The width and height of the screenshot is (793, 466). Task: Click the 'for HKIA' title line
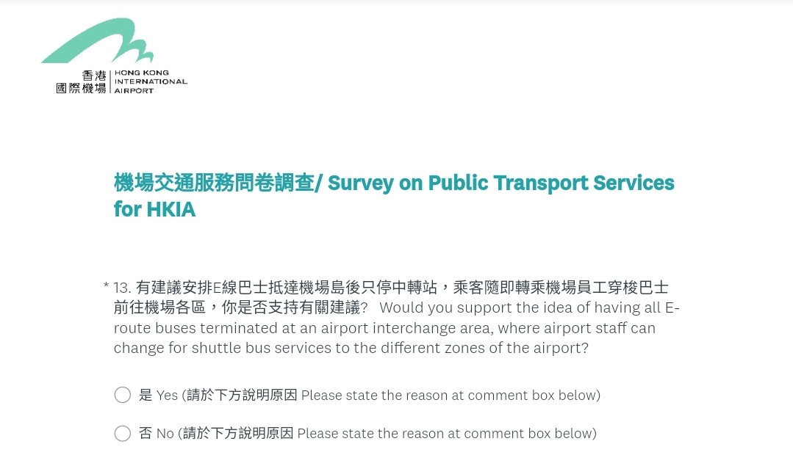pyautogui.click(x=154, y=210)
